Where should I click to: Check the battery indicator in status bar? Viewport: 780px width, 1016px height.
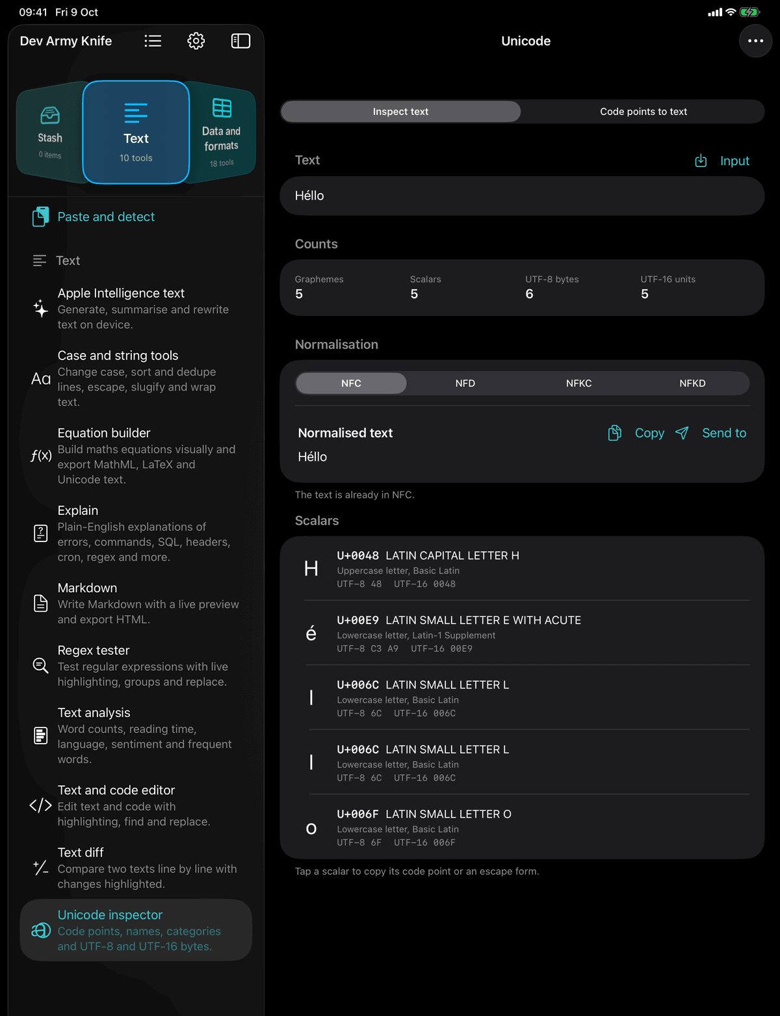[749, 12]
